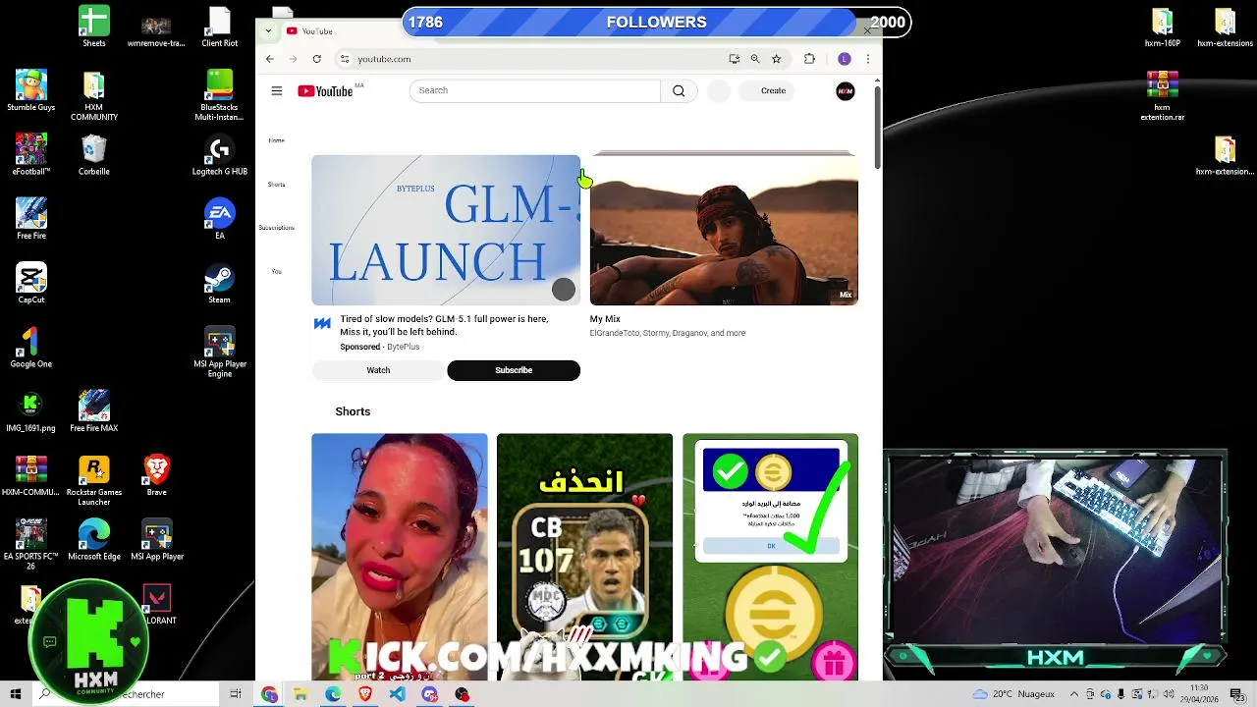Open the HXM account avatar menu

(x=845, y=91)
